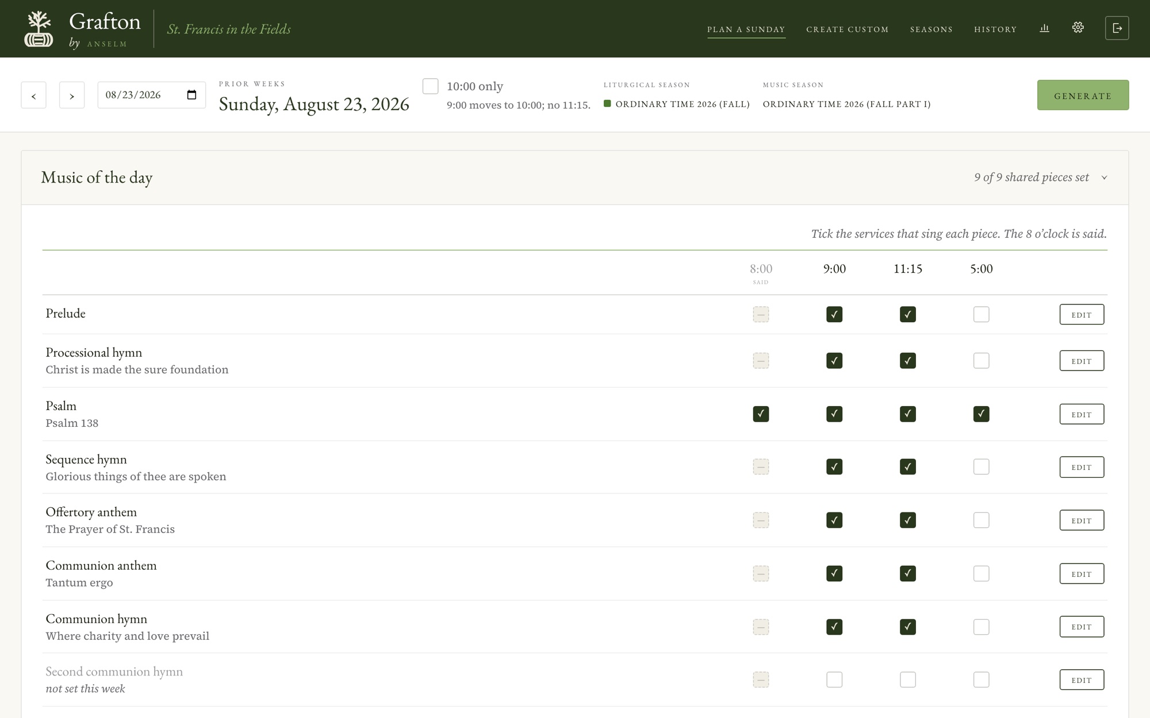
Task: Edit the Offertory anthem row
Action: tap(1082, 520)
